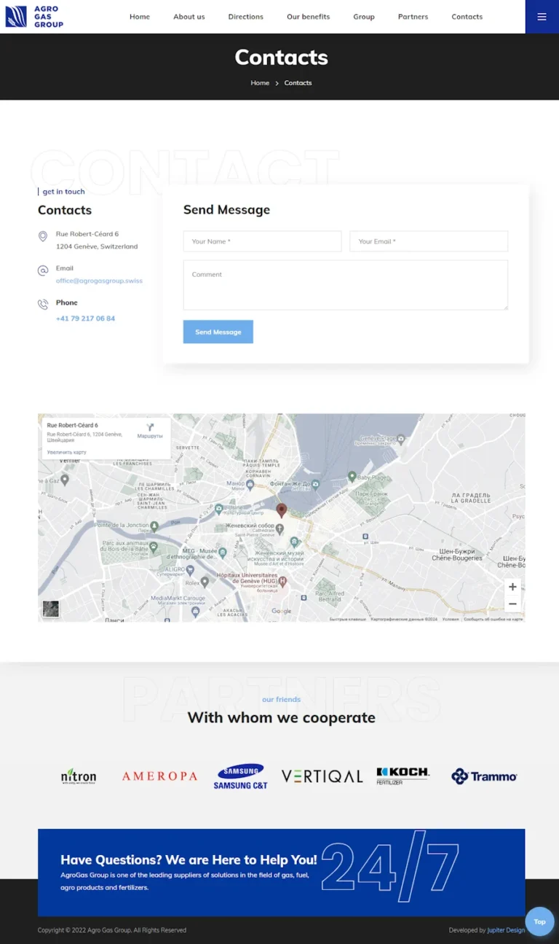Click the Contacts breadcrumb text
This screenshot has width=559, height=944.
298,83
